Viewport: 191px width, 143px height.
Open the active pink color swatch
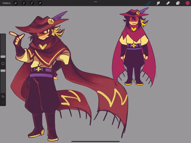[x=188, y=3]
